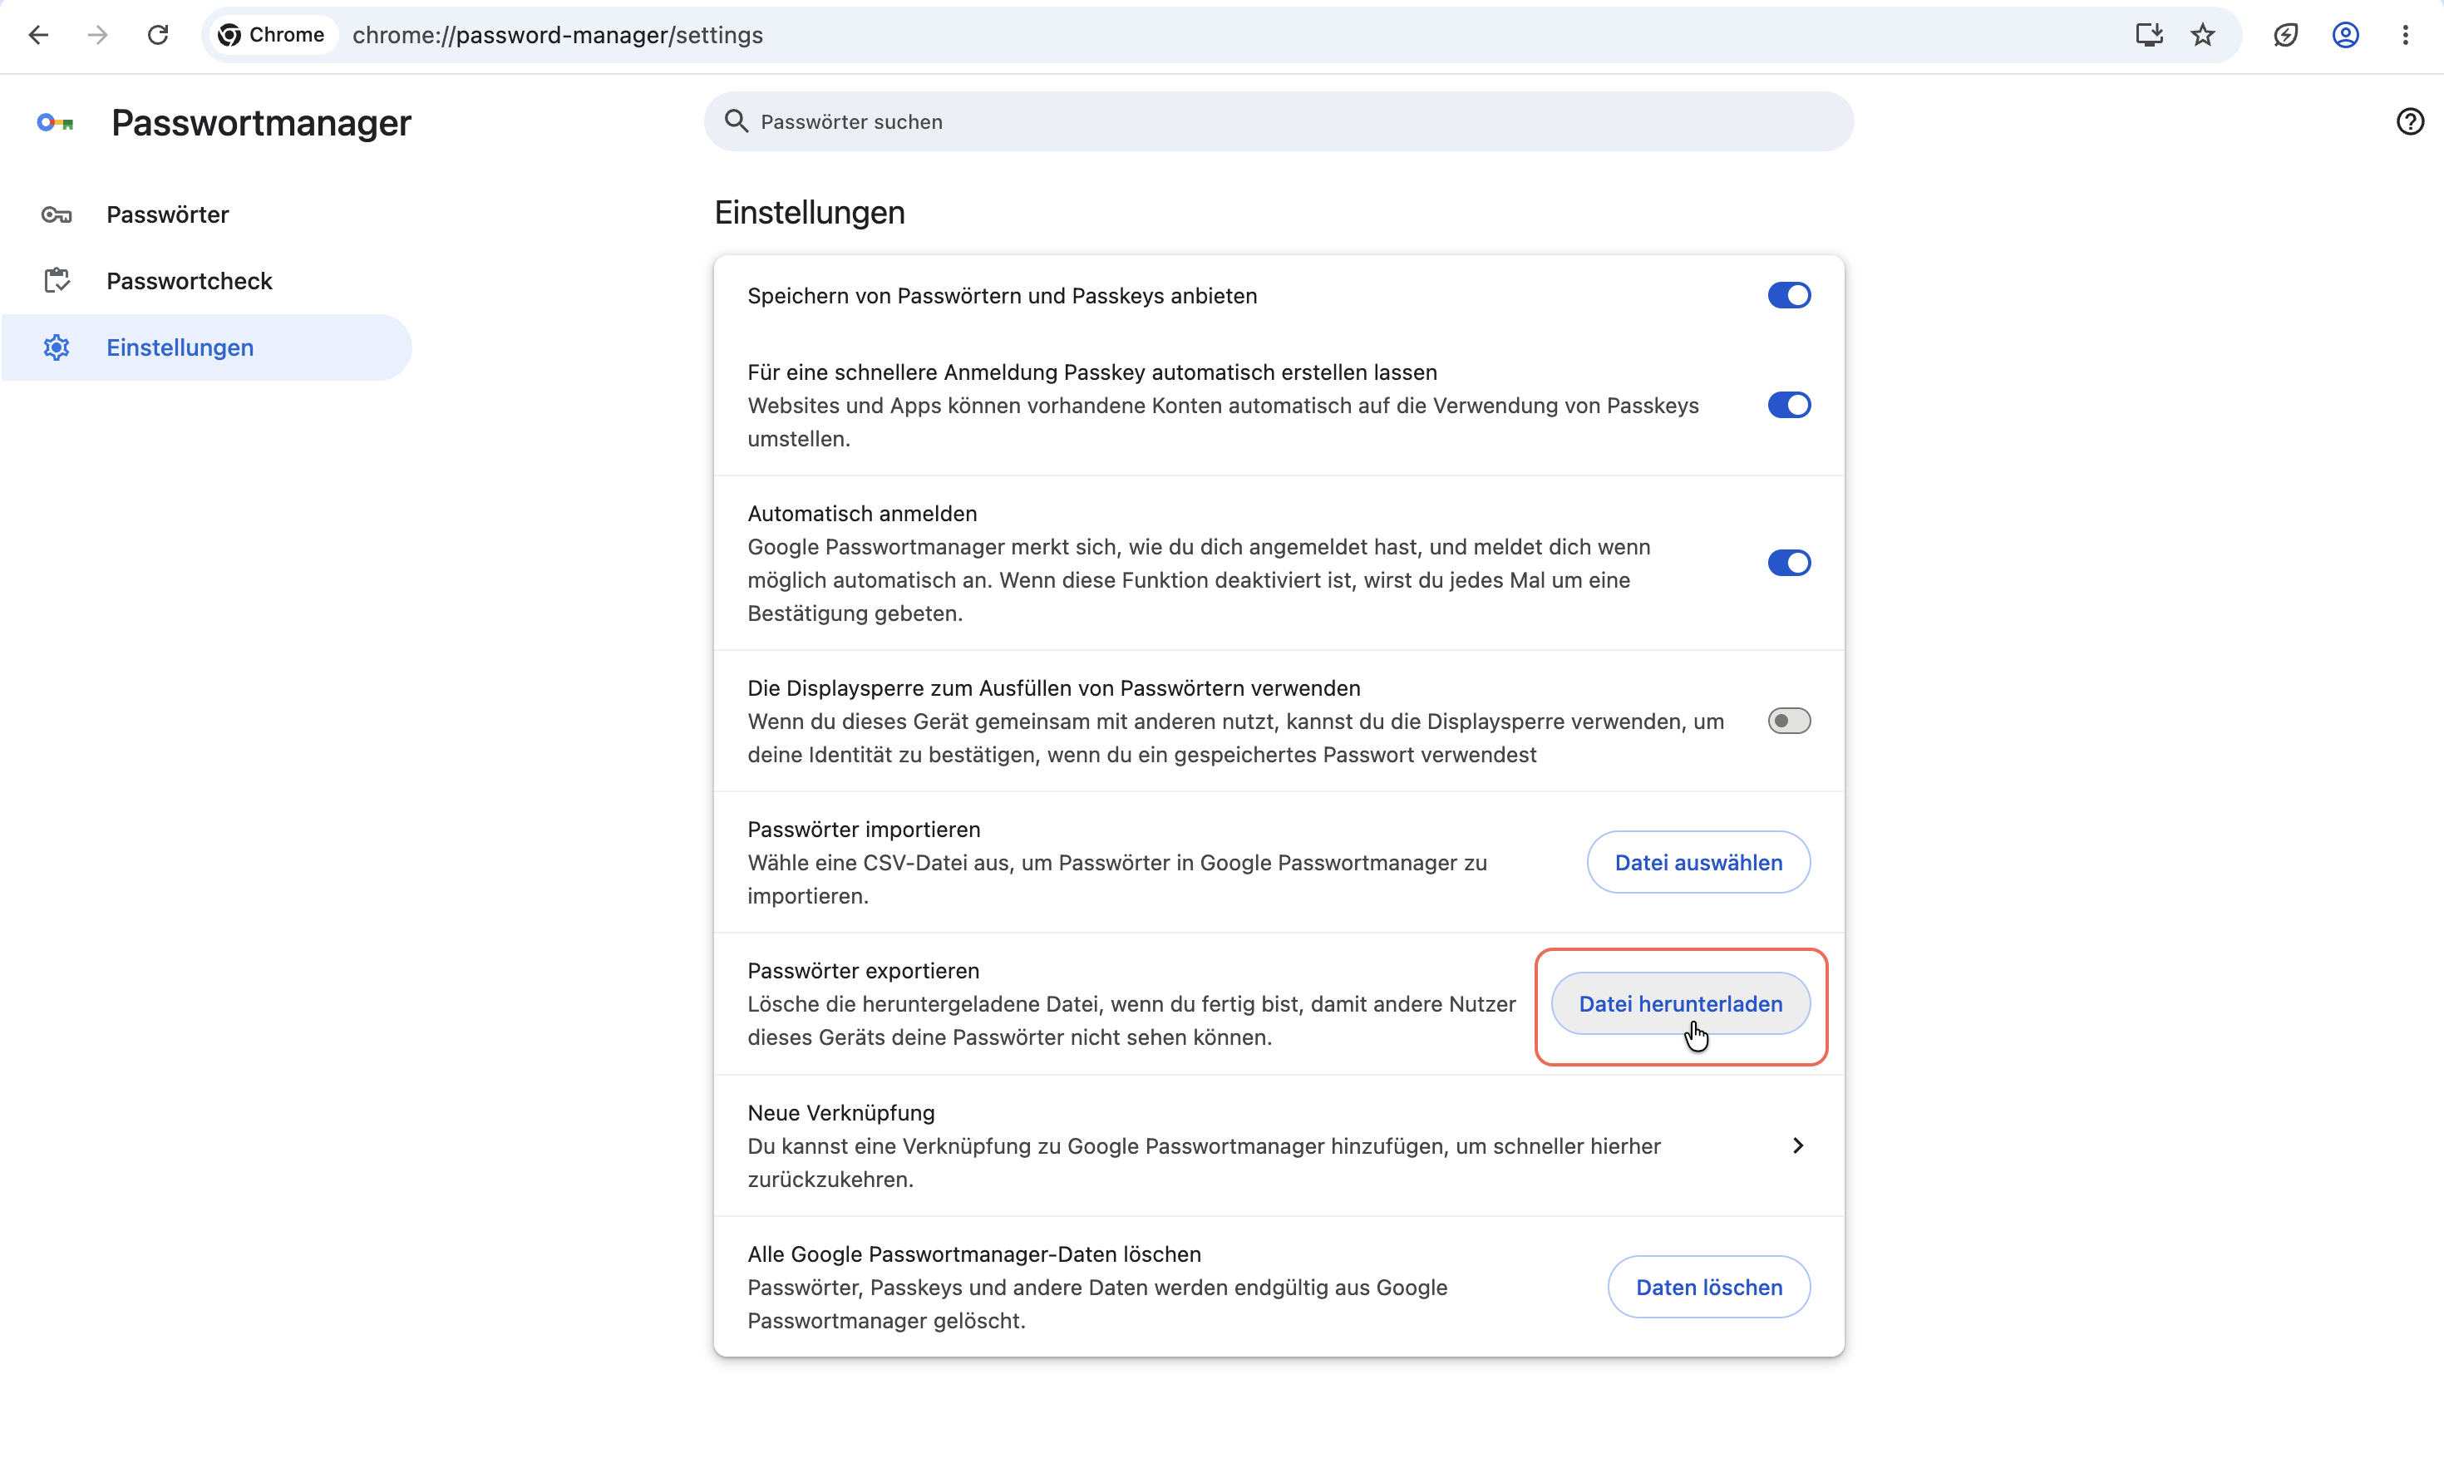
Task: Click the install app icon in address bar
Action: pos(2149,36)
